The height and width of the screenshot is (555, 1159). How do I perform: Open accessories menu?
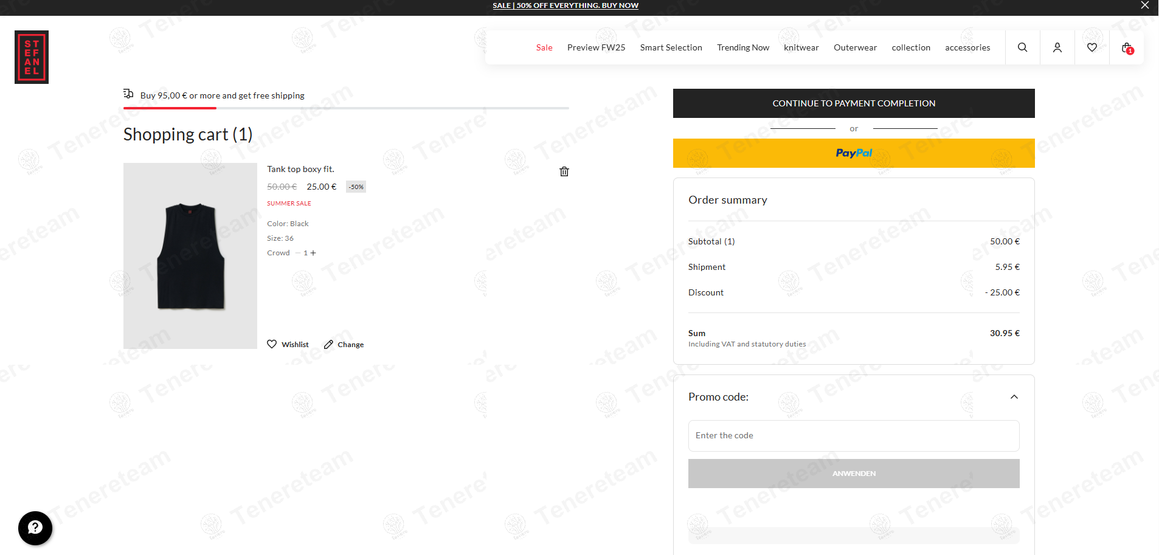[967, 47]
